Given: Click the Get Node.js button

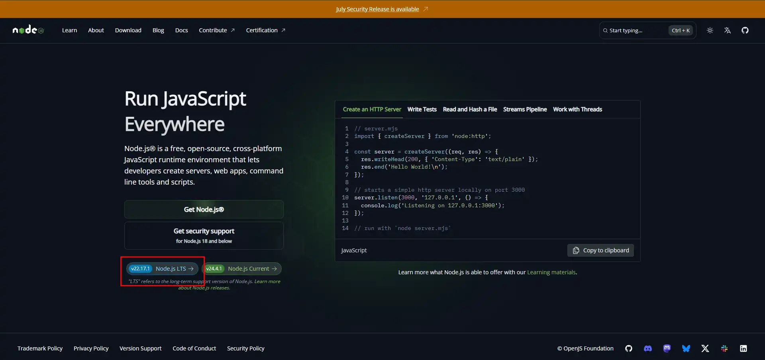Looking at the screenshot, I should tap(204, 209).
